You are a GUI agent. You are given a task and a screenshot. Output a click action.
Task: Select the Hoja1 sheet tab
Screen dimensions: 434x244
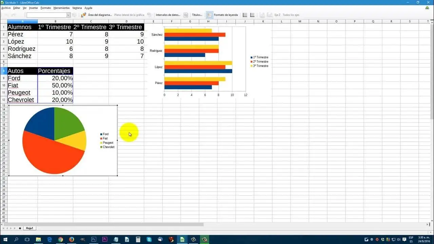click(x=29, y=228)
